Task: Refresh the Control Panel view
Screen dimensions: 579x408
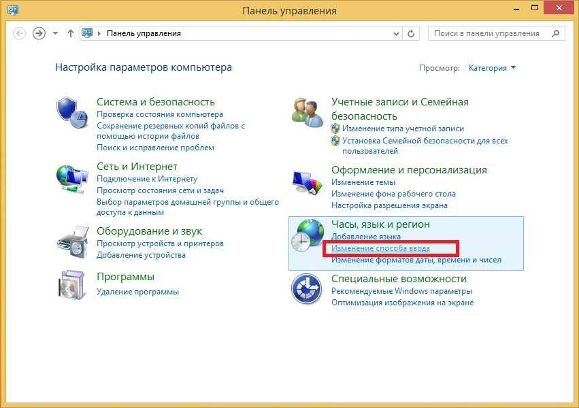Action: pos(411,33)
